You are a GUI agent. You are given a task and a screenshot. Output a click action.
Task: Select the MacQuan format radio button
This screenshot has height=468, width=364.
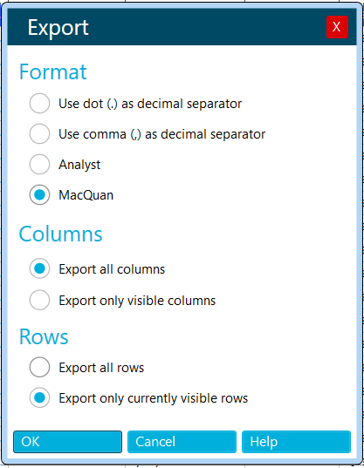39,195
